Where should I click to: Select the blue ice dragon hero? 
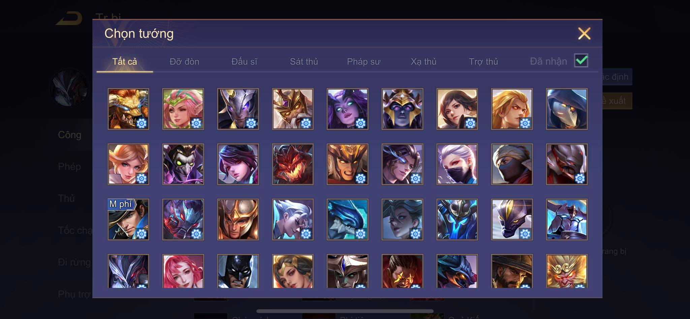(347, 219)
